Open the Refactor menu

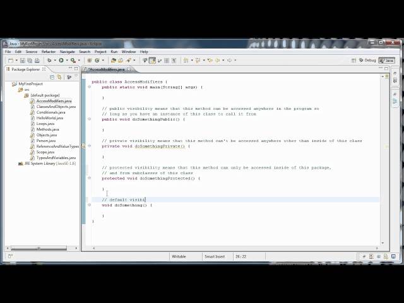click(49, 52)
